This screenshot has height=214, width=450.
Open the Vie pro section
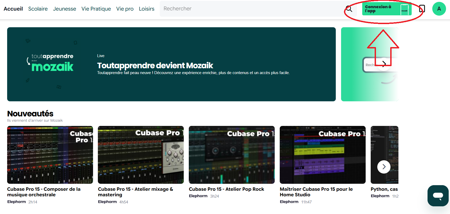(125, 9)
